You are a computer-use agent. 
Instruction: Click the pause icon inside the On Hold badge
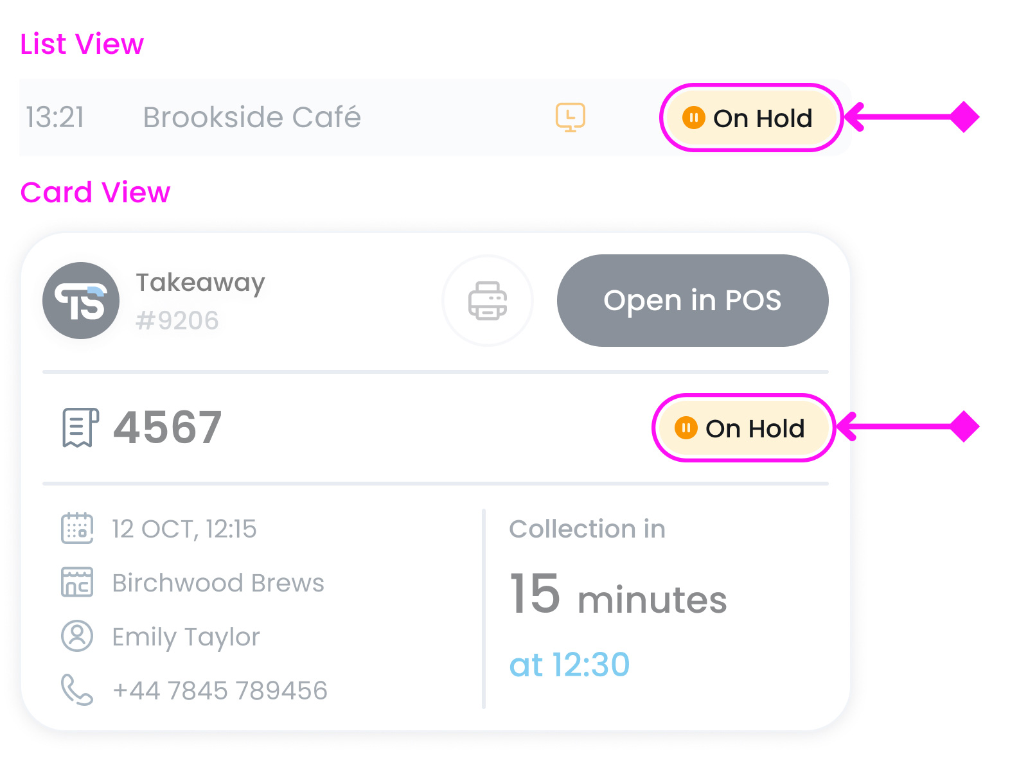(695, 118)
